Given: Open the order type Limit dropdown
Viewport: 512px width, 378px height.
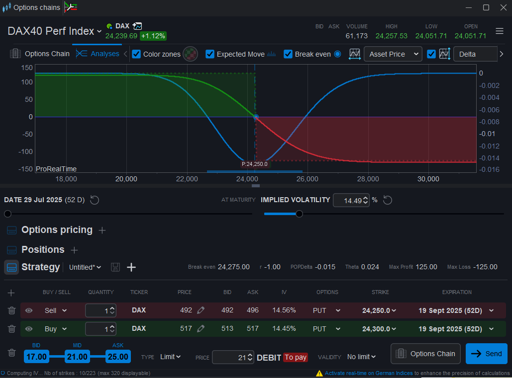Looking at the screenshot, I should coord(171,357).
